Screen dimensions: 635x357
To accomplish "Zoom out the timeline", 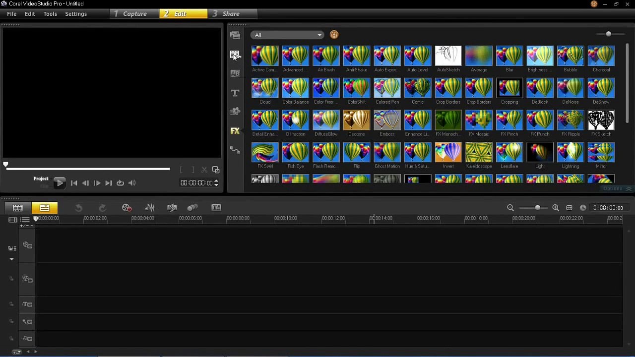I will 510,208.
